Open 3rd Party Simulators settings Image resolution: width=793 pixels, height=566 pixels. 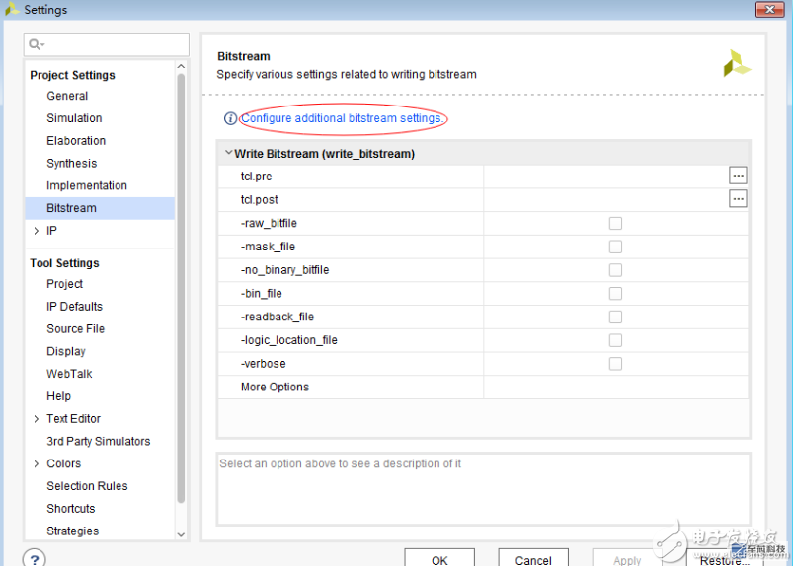pos(99,442)
